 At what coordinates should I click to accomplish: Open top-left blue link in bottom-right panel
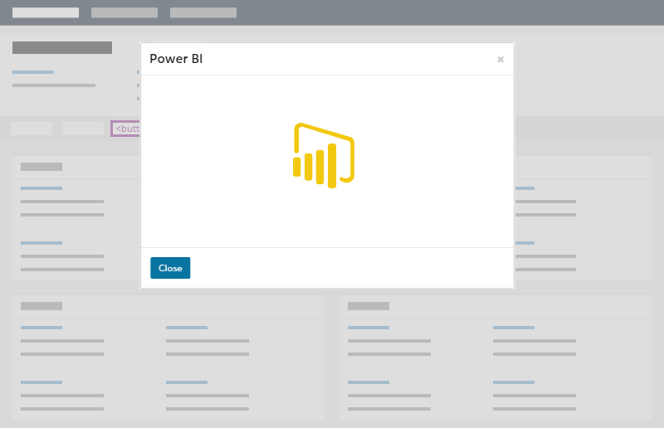point(369,328)
